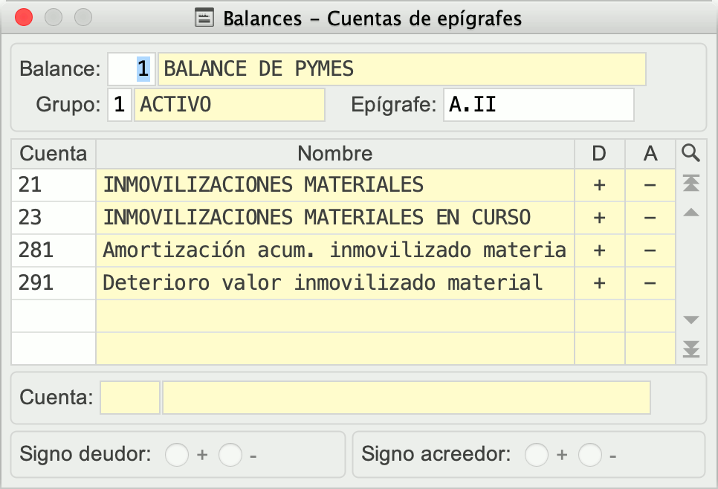
Task: Click the Epígrafe field showing A.II
Action: (538, 105)
